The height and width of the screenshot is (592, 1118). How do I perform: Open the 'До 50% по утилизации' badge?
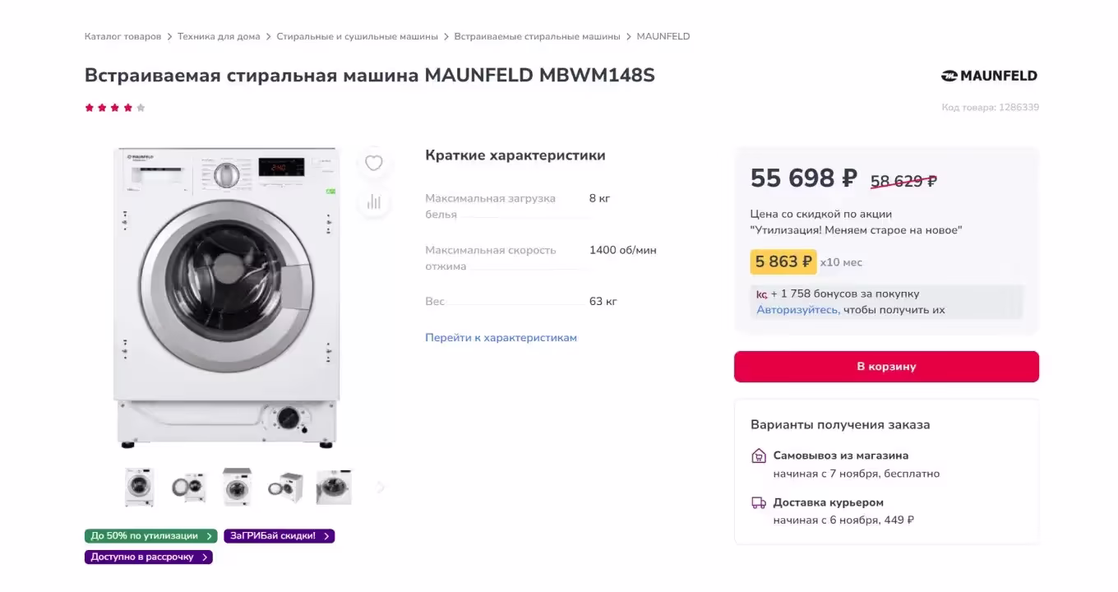tap(150, 536)
